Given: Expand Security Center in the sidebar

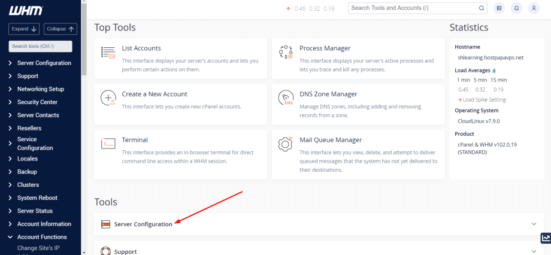Looking at the screenshot, I should click(37, 102).
